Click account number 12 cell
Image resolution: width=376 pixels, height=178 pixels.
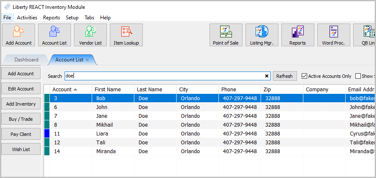pos(71,142)
